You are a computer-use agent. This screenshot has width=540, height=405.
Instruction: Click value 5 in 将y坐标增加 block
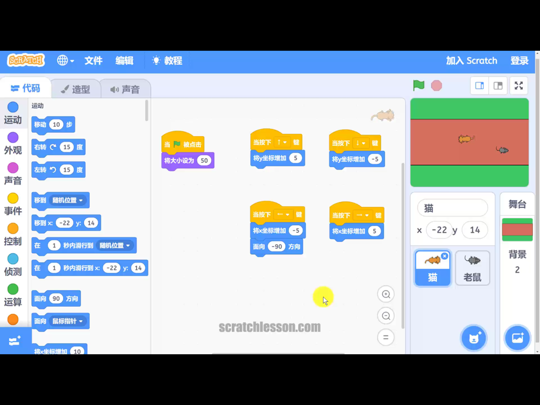click(295, 158)
